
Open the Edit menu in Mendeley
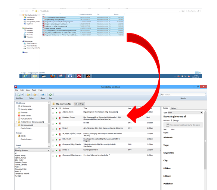(22, 90)
